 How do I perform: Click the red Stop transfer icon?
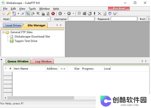[53, 13]
